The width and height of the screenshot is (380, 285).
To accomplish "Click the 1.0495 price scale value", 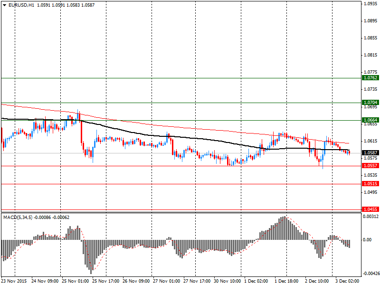I will (371, 192).
